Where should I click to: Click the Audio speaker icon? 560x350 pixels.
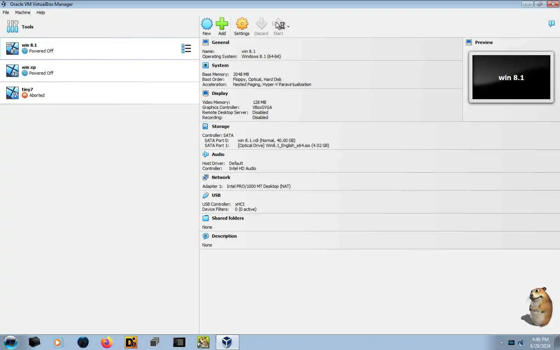206,154
